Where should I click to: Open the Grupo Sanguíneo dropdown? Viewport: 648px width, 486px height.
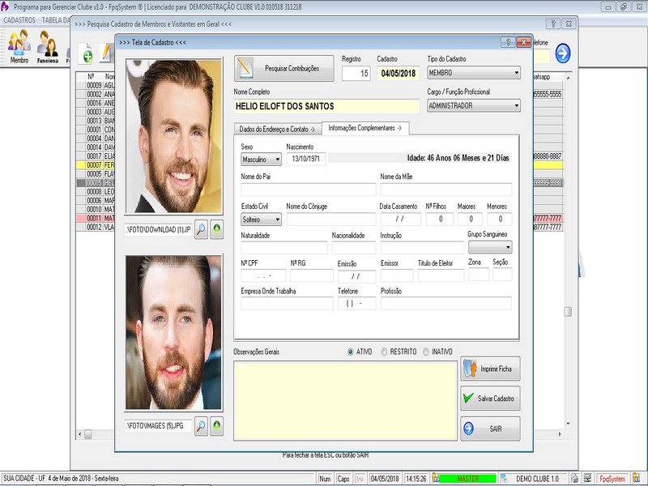point(490,247)
